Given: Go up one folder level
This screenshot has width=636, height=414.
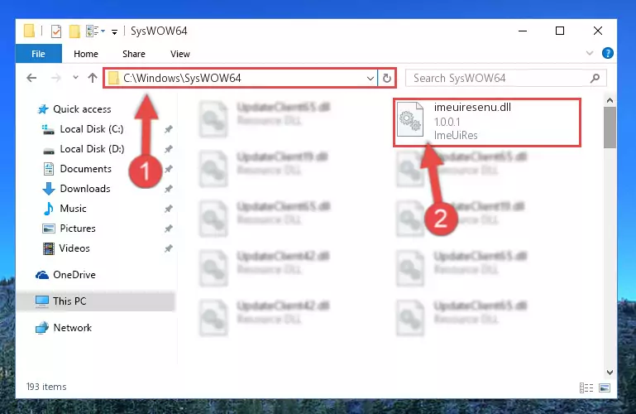Looking at the screenshot, I should tap(93, 78).
